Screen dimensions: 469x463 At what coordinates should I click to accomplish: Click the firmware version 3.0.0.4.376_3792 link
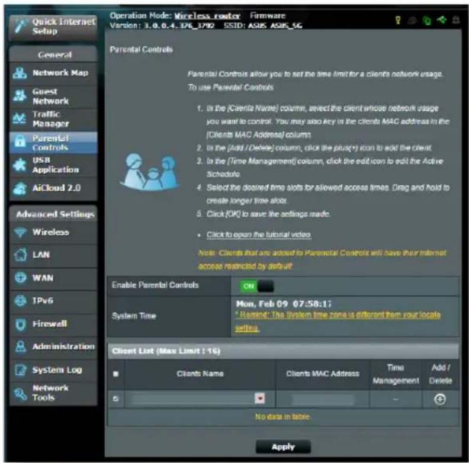pos(179,25)
